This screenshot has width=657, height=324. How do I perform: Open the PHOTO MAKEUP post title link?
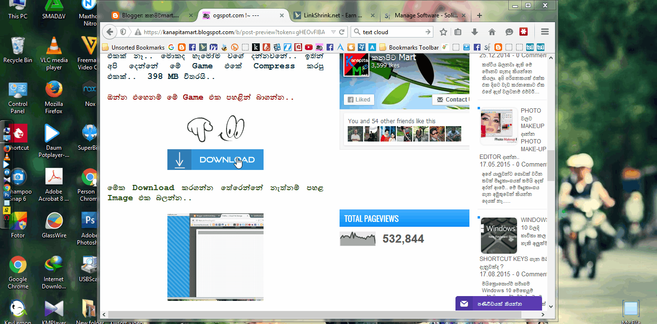513,134
